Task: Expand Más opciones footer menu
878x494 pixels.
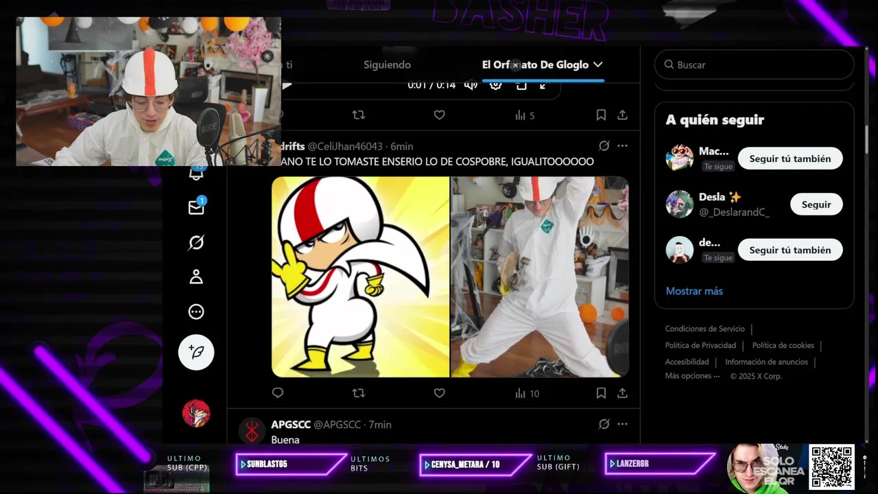Action: click(x=692, y=376)
